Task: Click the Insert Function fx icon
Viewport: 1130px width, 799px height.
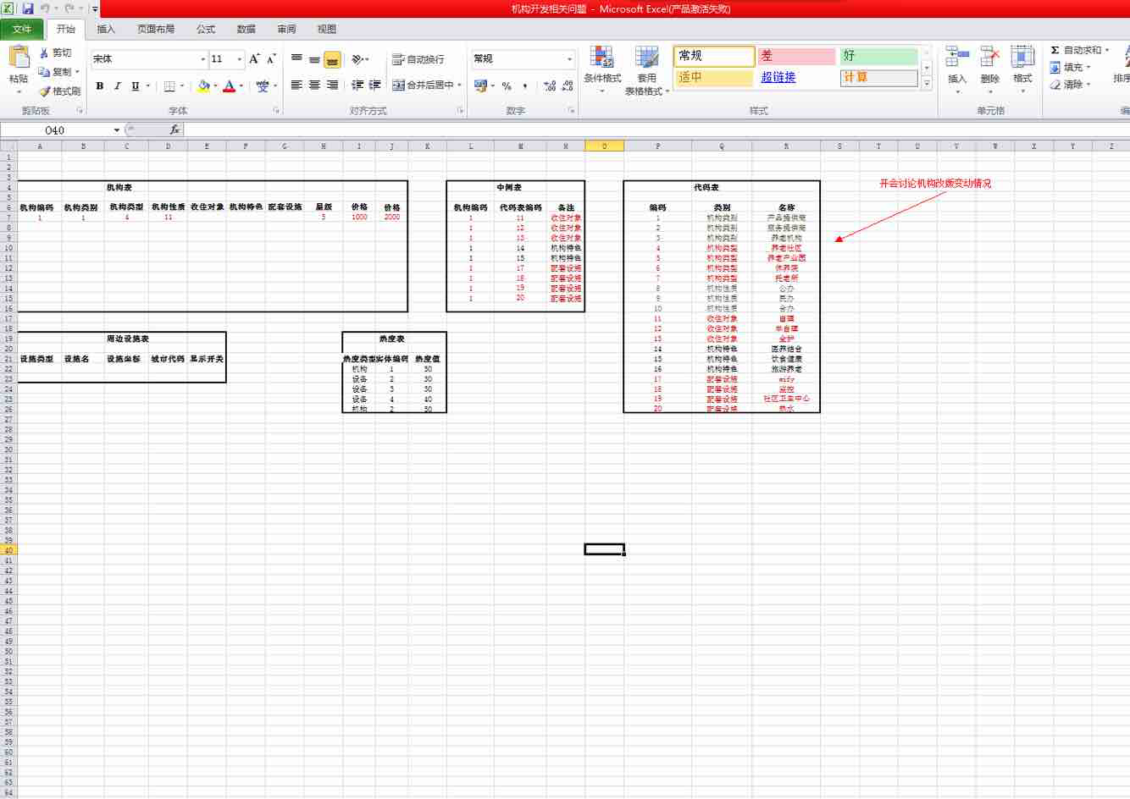Action: (174, 129)
